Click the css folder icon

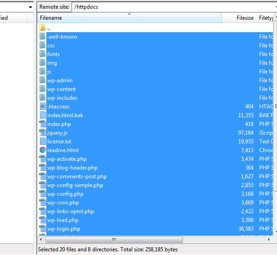tap(42, 45)
